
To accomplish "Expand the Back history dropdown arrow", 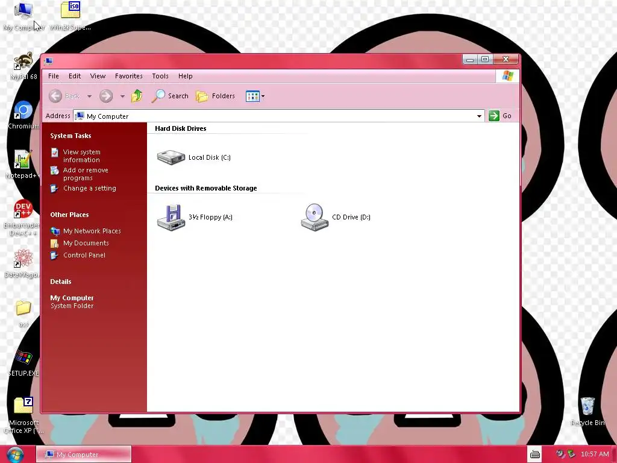I will [x=89, y=96].
